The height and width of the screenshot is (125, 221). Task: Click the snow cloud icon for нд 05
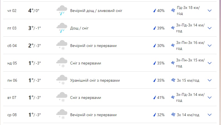click(x=62, y=63)
